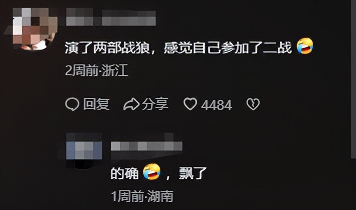Viewport: 356px width, 210px height.
Task: Like the comment with heart icon
Action: coord(190,105)
